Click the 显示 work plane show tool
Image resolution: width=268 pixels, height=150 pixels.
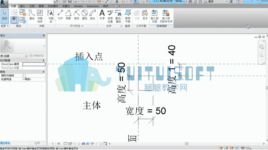point(145,15)
